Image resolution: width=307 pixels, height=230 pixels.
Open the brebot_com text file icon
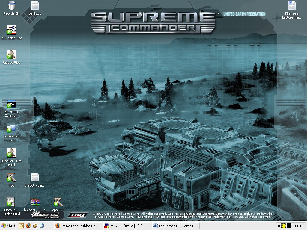point(35,178)
